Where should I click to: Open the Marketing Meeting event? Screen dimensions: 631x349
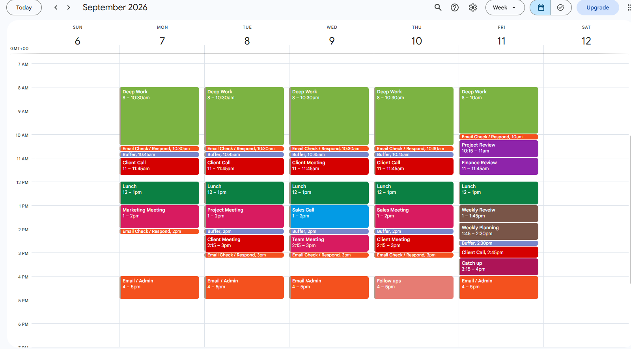point(159,216)
